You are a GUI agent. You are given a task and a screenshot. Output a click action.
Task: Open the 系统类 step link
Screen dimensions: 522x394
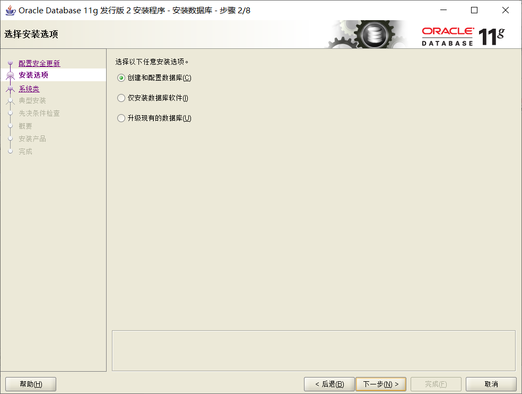pos(28,89)
